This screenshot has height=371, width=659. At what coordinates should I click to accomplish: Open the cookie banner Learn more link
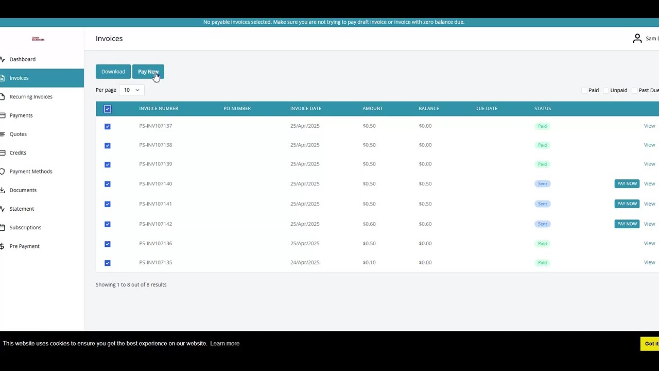(224, 344)
